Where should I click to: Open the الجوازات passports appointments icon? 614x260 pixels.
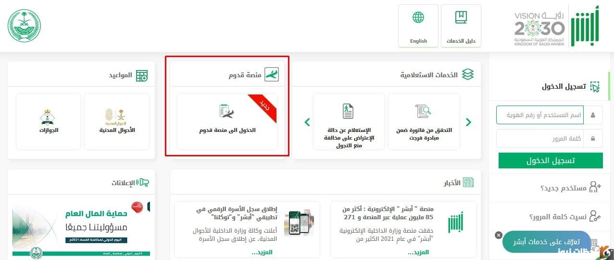click(49, 121)
